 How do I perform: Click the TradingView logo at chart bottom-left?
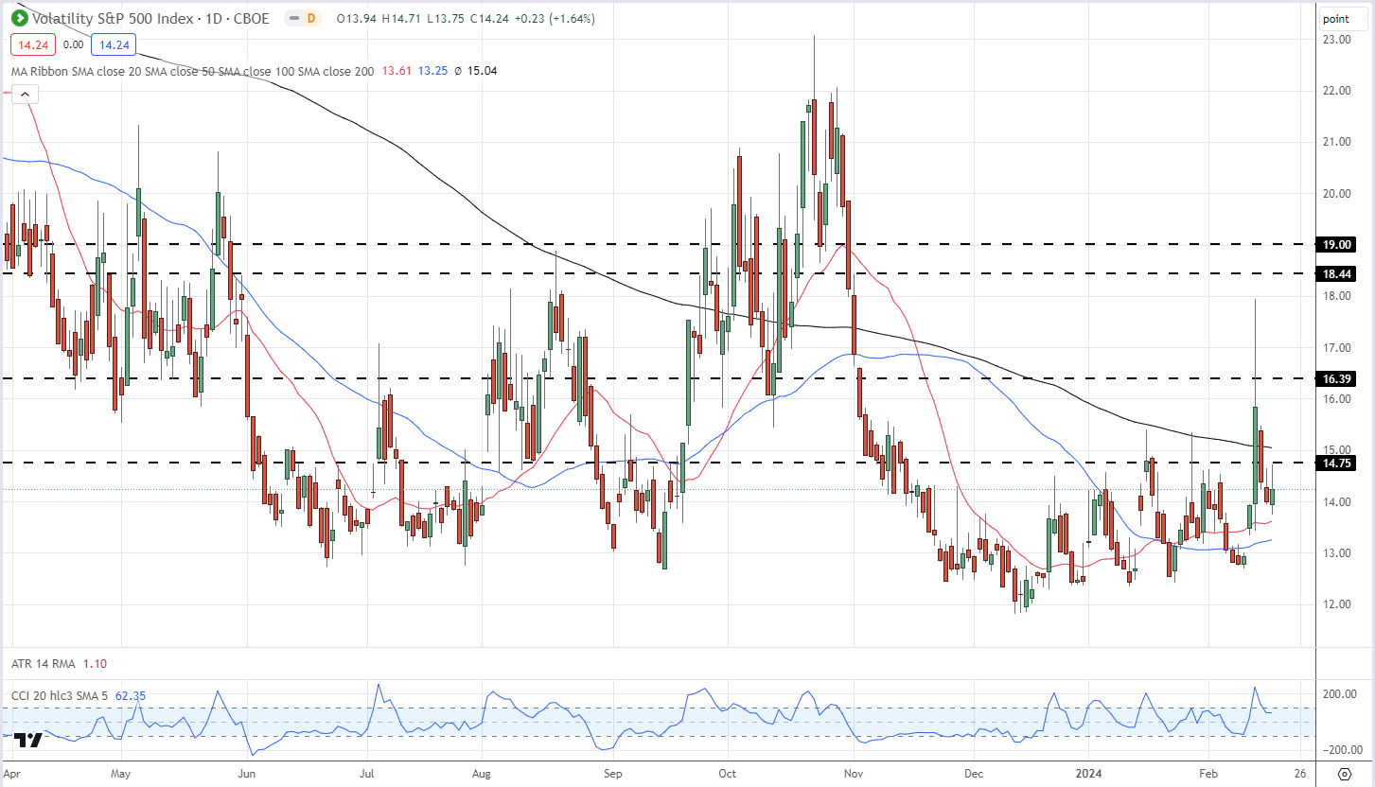click(28, 741)
